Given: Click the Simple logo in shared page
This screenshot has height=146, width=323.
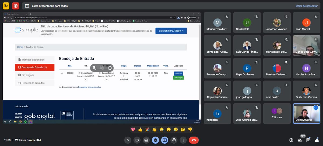Looking at the screenshot, I should click(26, 30).
